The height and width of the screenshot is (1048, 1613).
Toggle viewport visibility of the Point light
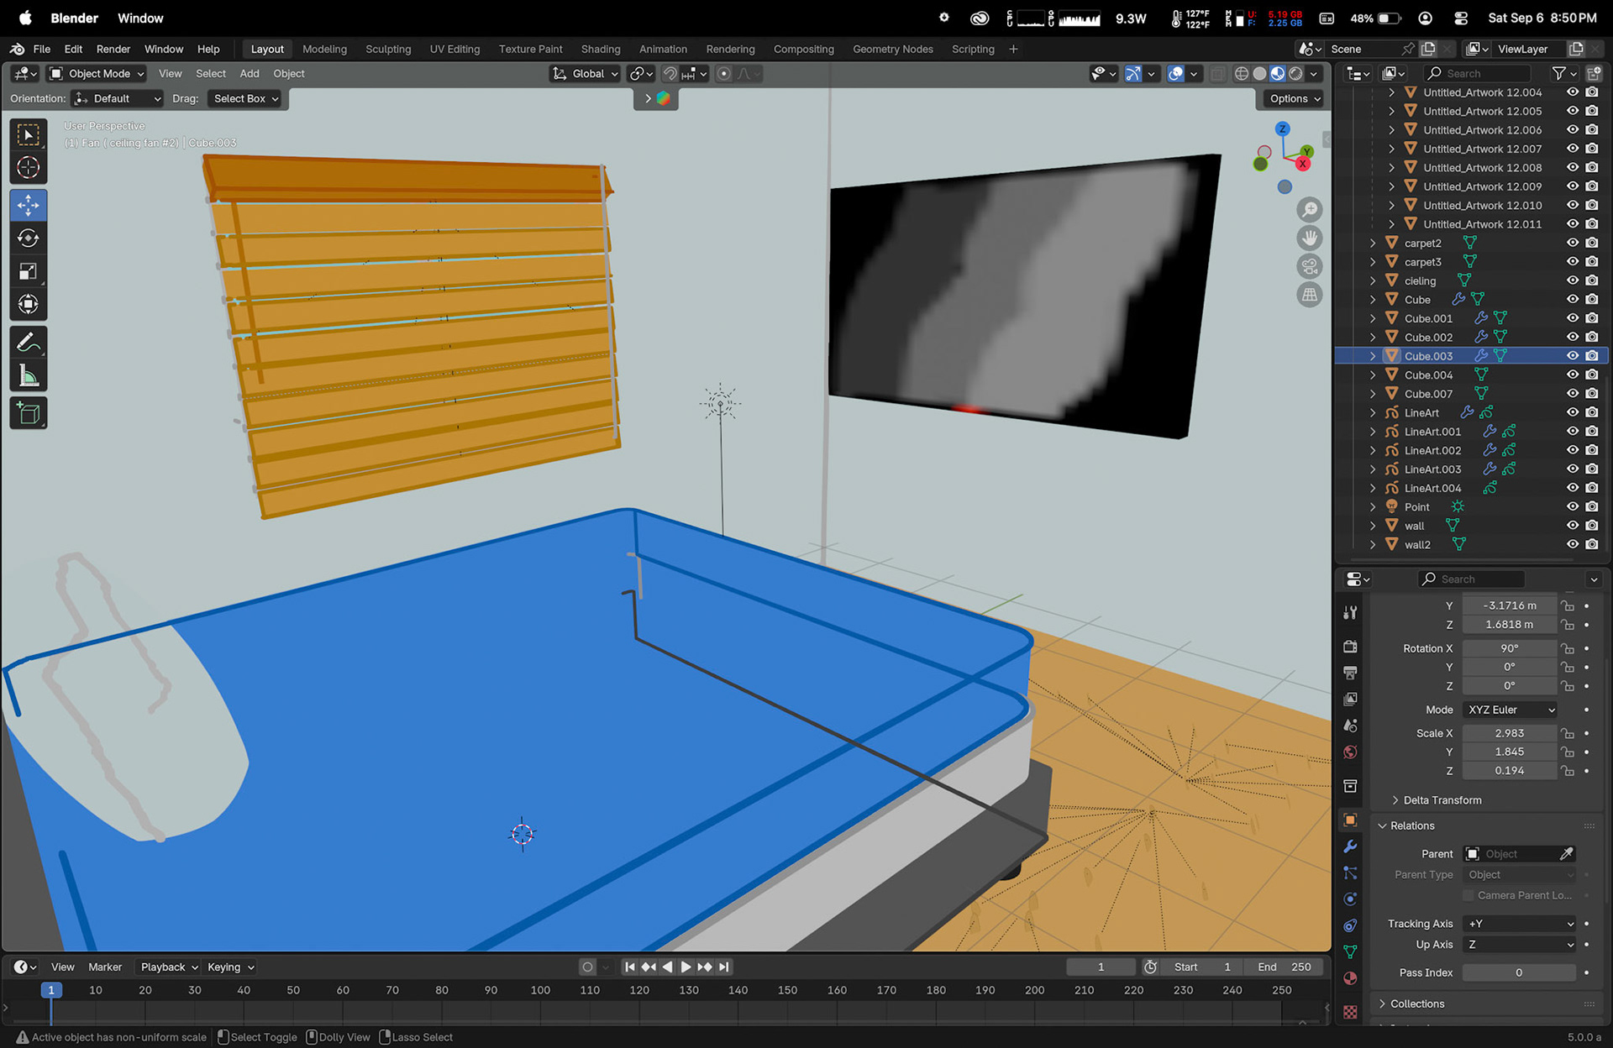coord(1572,506)
